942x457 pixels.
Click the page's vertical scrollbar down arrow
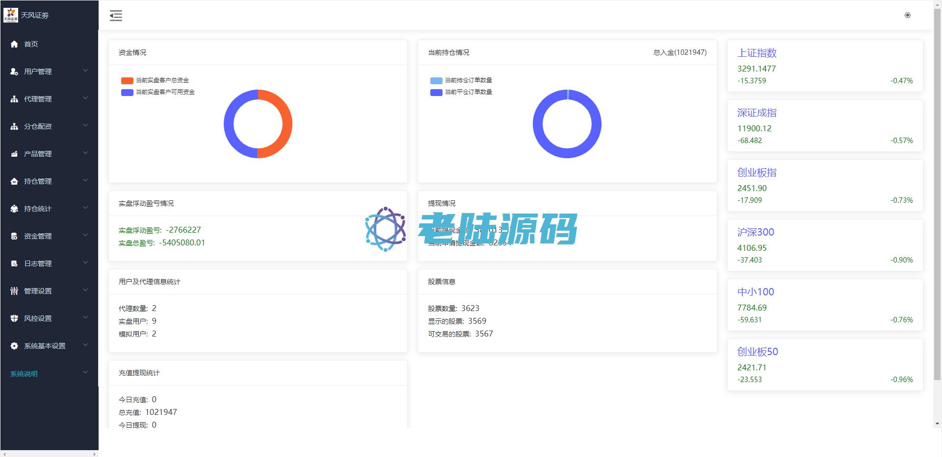[x=938, y=424]
